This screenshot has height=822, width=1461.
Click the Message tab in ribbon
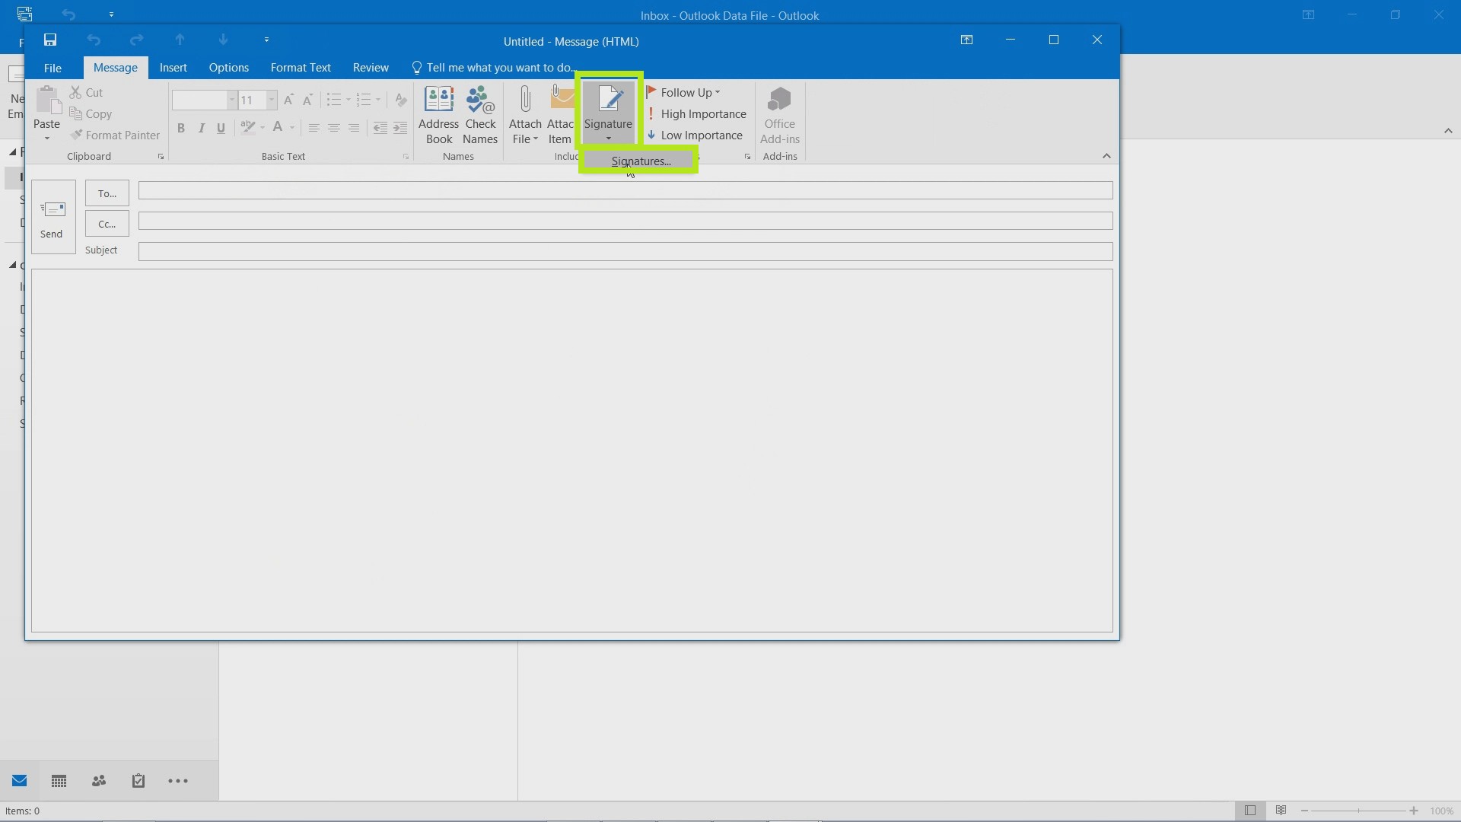tap(116, 67)
